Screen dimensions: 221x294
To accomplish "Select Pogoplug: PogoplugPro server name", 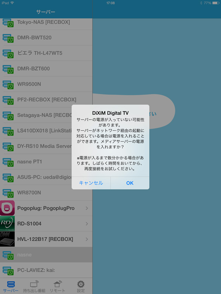I will point(46,208).
